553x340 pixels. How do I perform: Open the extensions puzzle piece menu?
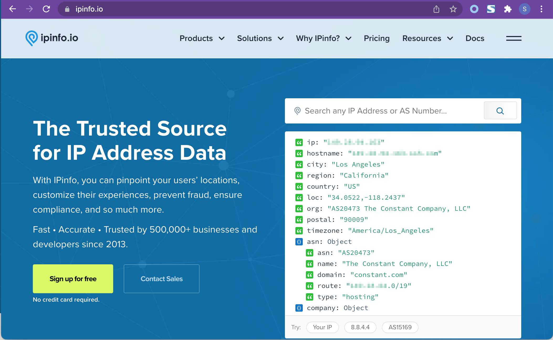[x=508, y=9]
